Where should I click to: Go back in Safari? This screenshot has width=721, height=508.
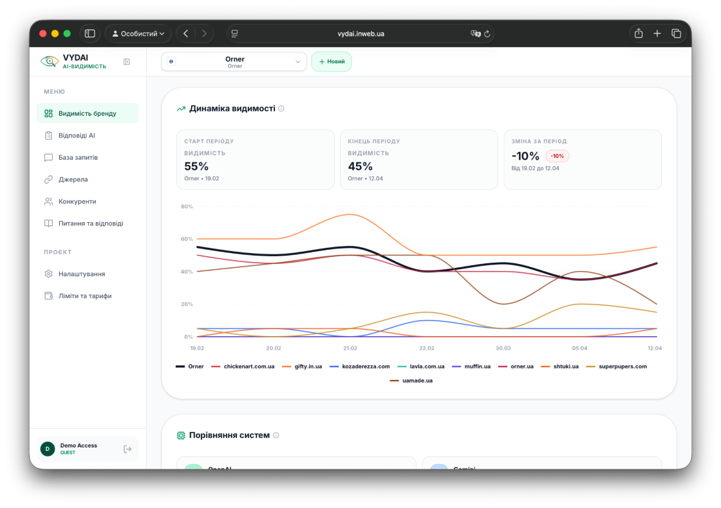pos(186,33)
